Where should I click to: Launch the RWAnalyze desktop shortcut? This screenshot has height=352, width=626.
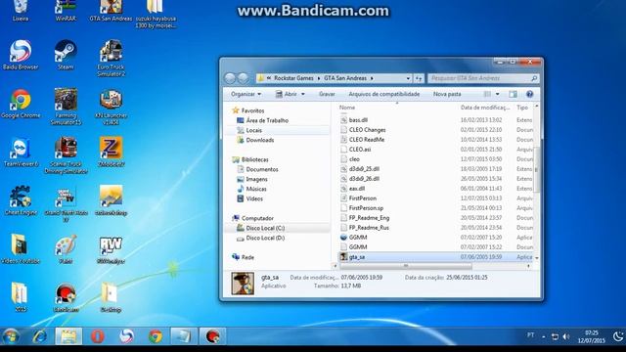point(111,249)
